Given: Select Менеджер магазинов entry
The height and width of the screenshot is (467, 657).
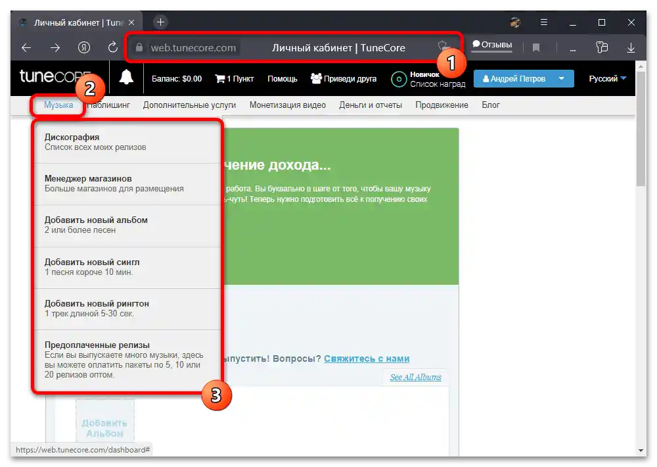Looking at the screenshot, I should (x=128, y=184).
